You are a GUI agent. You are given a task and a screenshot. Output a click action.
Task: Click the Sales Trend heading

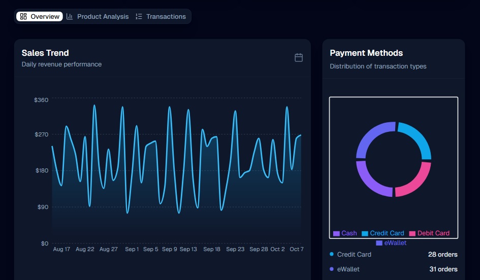tap(45, 53)
